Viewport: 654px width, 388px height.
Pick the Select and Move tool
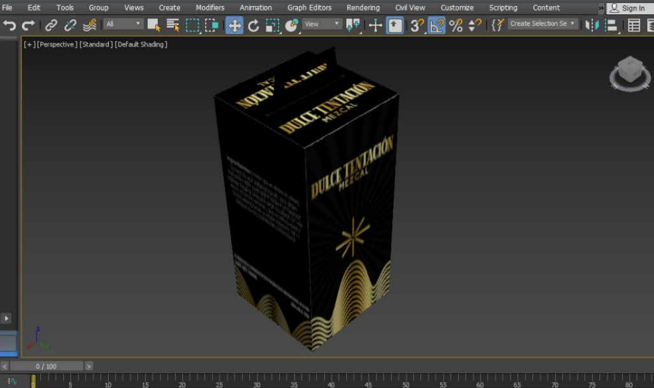coord(234,25)
